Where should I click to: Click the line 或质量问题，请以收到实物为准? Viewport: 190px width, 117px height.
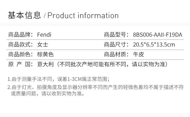coord(48,93)
